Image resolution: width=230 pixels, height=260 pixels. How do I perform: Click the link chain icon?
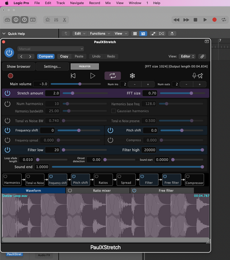[x=202, y=56]
